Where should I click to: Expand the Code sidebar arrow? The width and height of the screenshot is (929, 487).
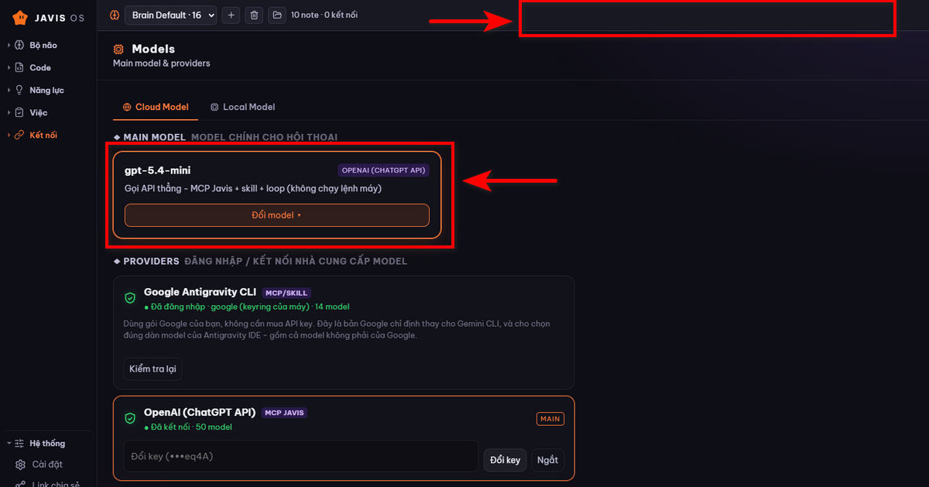9,67
